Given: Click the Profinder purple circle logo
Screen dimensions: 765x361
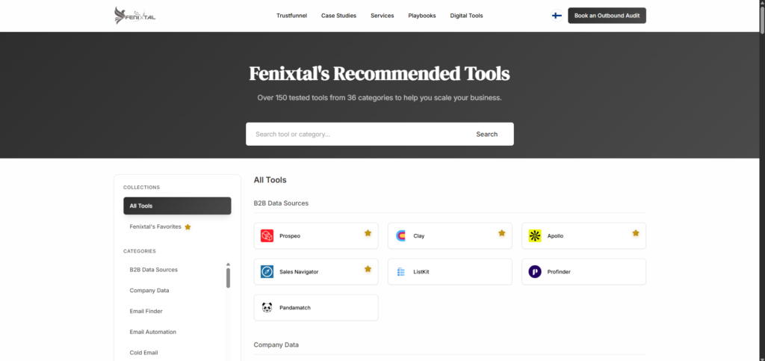Looking at the screenshot, I should [535, 272].
